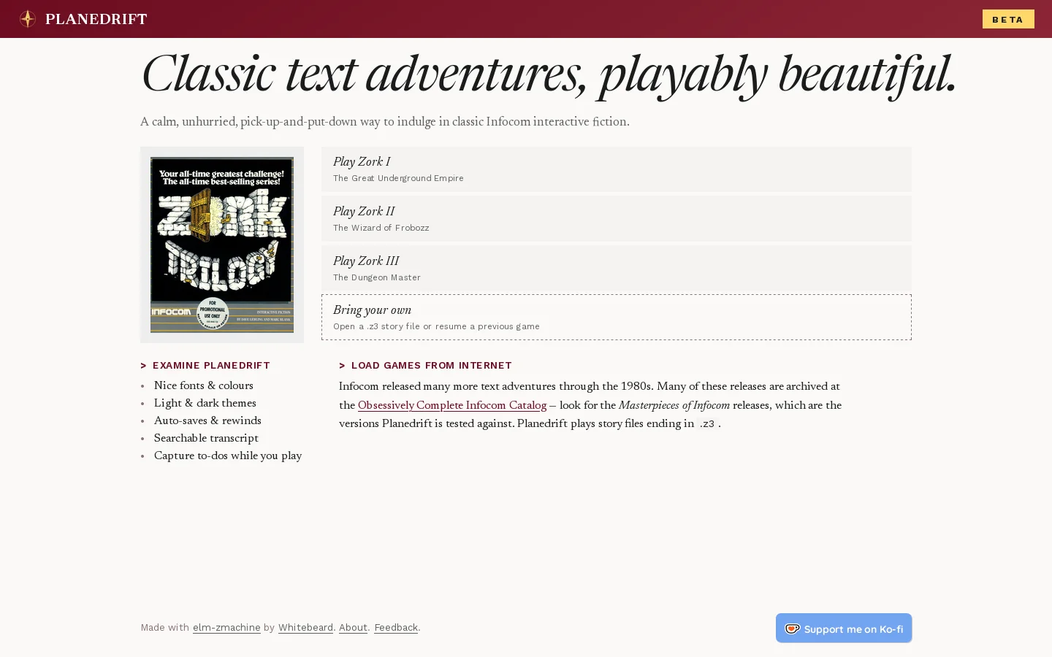This screenshot has width=1052, height=657.
Task: Click the Infocom logo on the cover art
Action: click(x=172, y=312)
